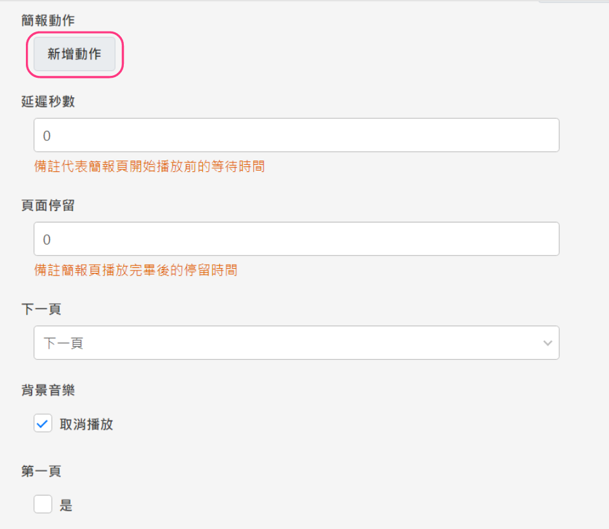The height and width of the screenshot is (529, 609).
Task: Click the 延遲秒數 field label
Action: 48,102
